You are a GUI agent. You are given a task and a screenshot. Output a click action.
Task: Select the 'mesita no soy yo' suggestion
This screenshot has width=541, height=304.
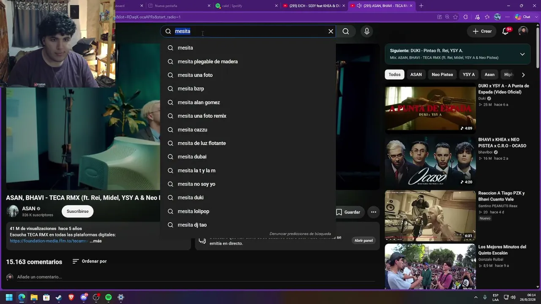[x=248, y=184]
